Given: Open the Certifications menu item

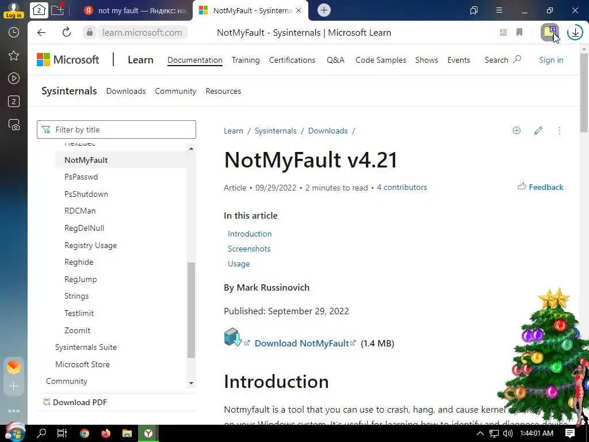Looking at the screenshot, I should (292, 60).
